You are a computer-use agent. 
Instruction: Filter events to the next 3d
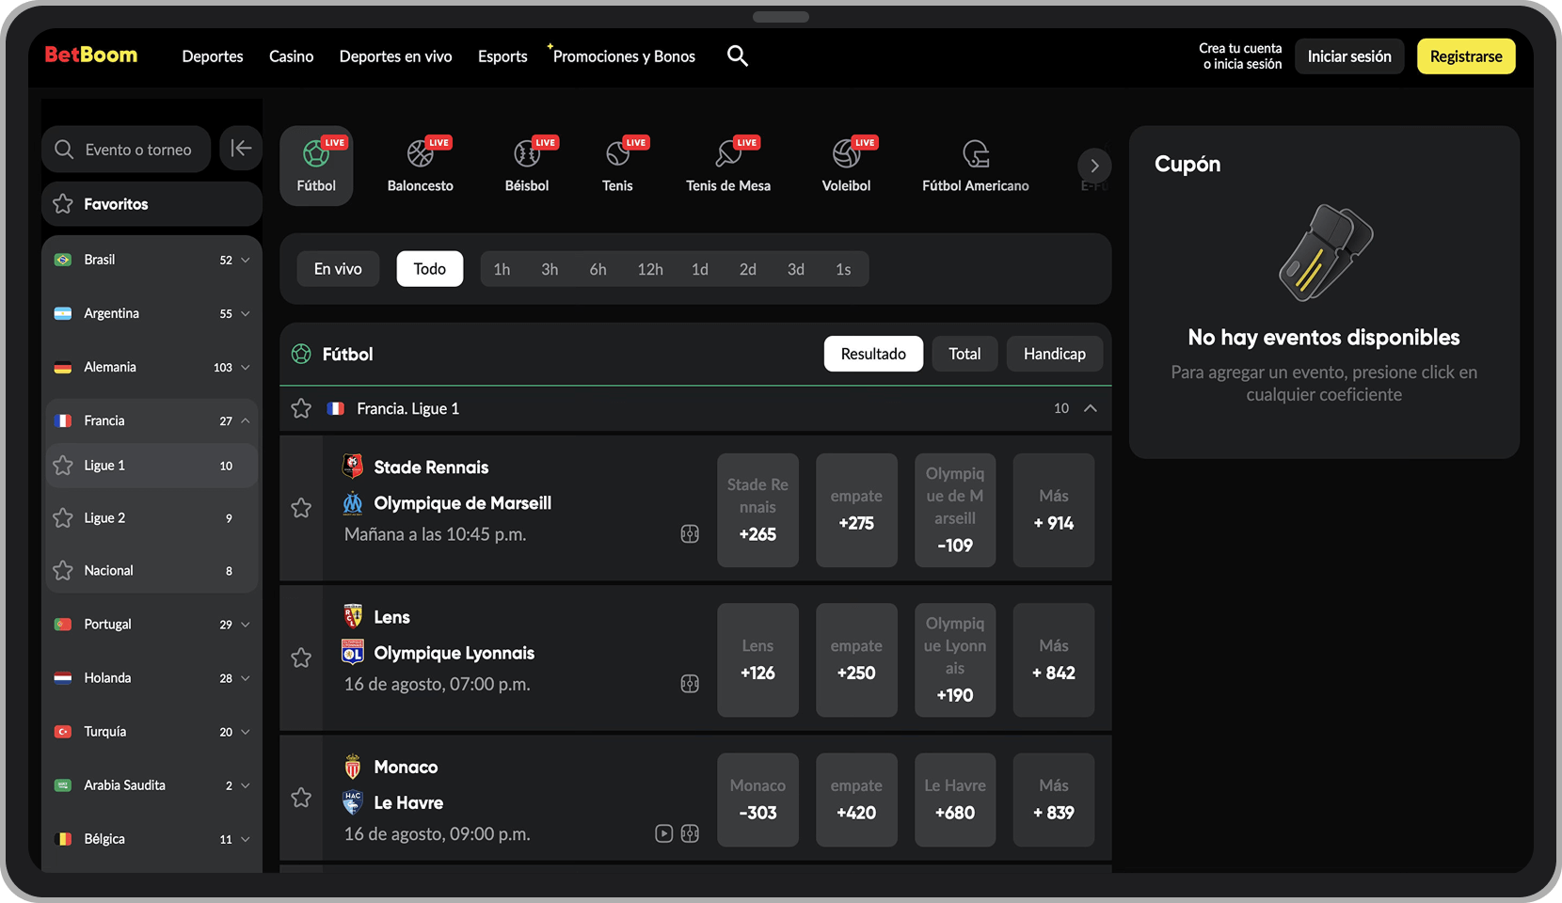(796, 269)
